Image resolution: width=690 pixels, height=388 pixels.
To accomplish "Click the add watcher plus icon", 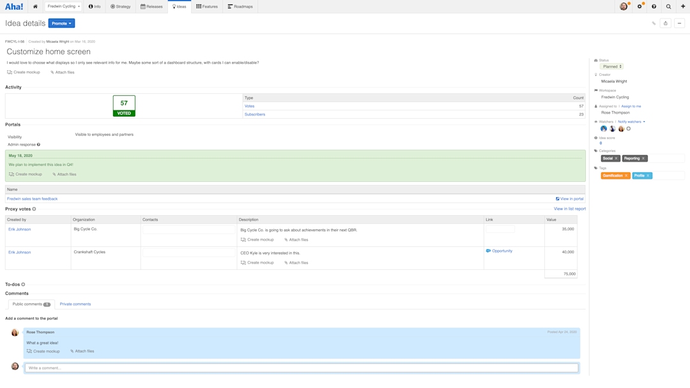I will click(x=629, y=128).
